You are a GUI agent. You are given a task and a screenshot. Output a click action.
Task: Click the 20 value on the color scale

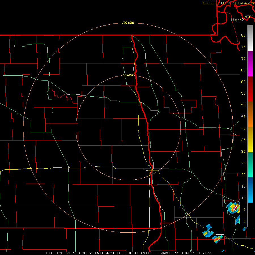tap(243, 175)
